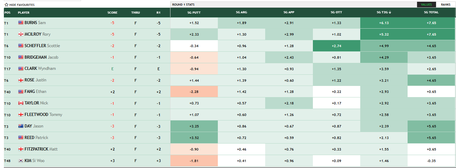The height and width of the screenshot is (168, 456).
Task: Sort by the SG APP column
Action: point(289,13)
